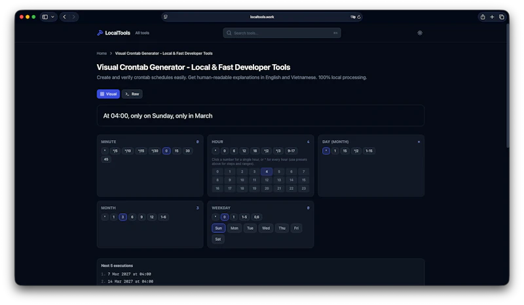
Task: Select minute 30 chip
Action: pos(188,151)
